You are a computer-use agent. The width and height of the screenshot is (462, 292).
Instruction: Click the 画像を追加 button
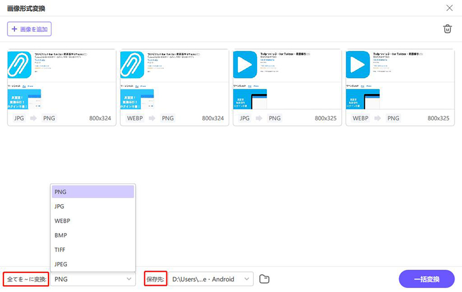tap(29, 28)
